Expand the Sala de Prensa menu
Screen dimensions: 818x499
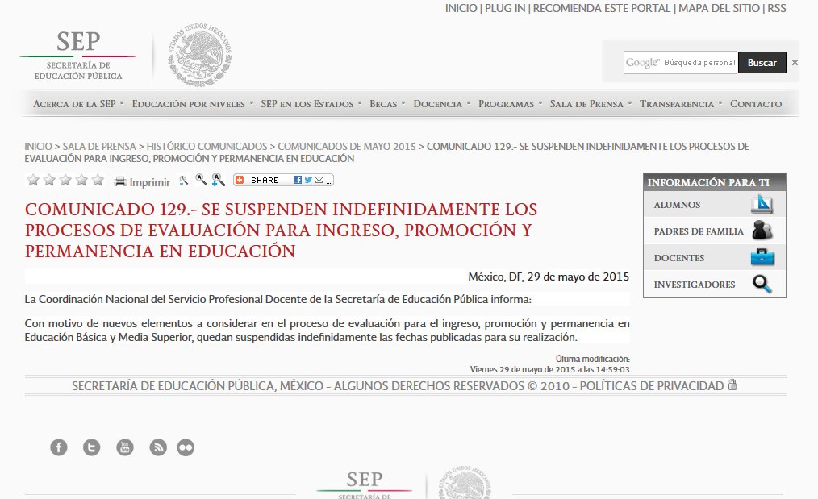tap(586, 104)
